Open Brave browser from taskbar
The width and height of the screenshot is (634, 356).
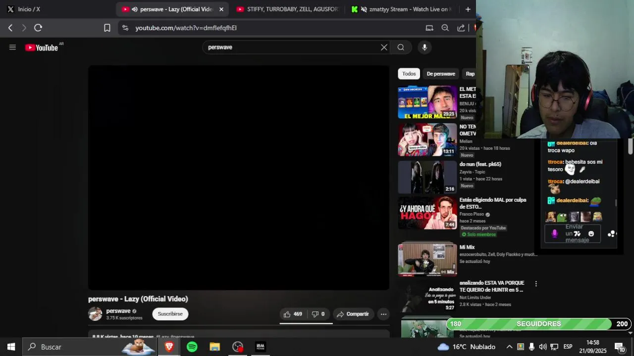click(169, 347)
